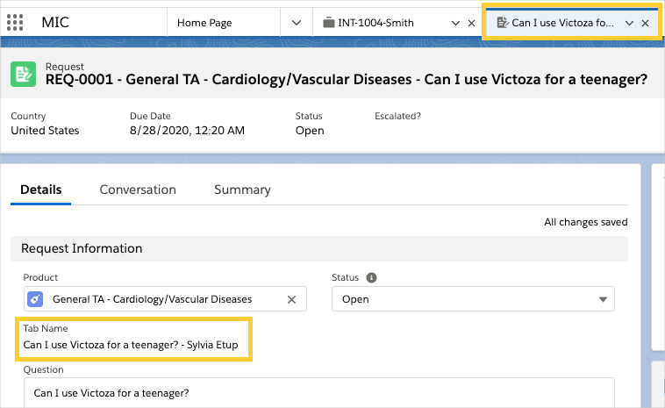Viewport: 665px width, 408px height.
Task: Switch to the Conversation tab
Action: point(138,190)
